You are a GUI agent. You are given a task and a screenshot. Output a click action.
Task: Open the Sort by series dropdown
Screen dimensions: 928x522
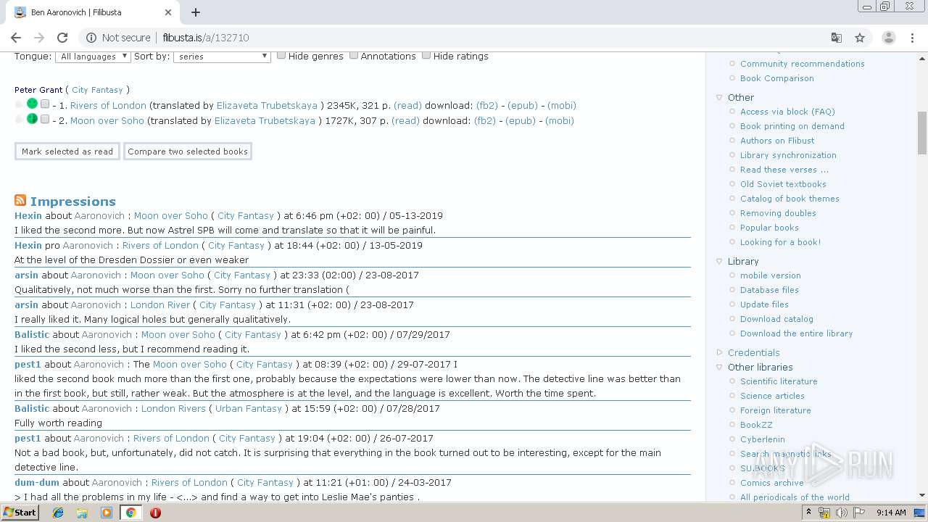coord(222,57)
